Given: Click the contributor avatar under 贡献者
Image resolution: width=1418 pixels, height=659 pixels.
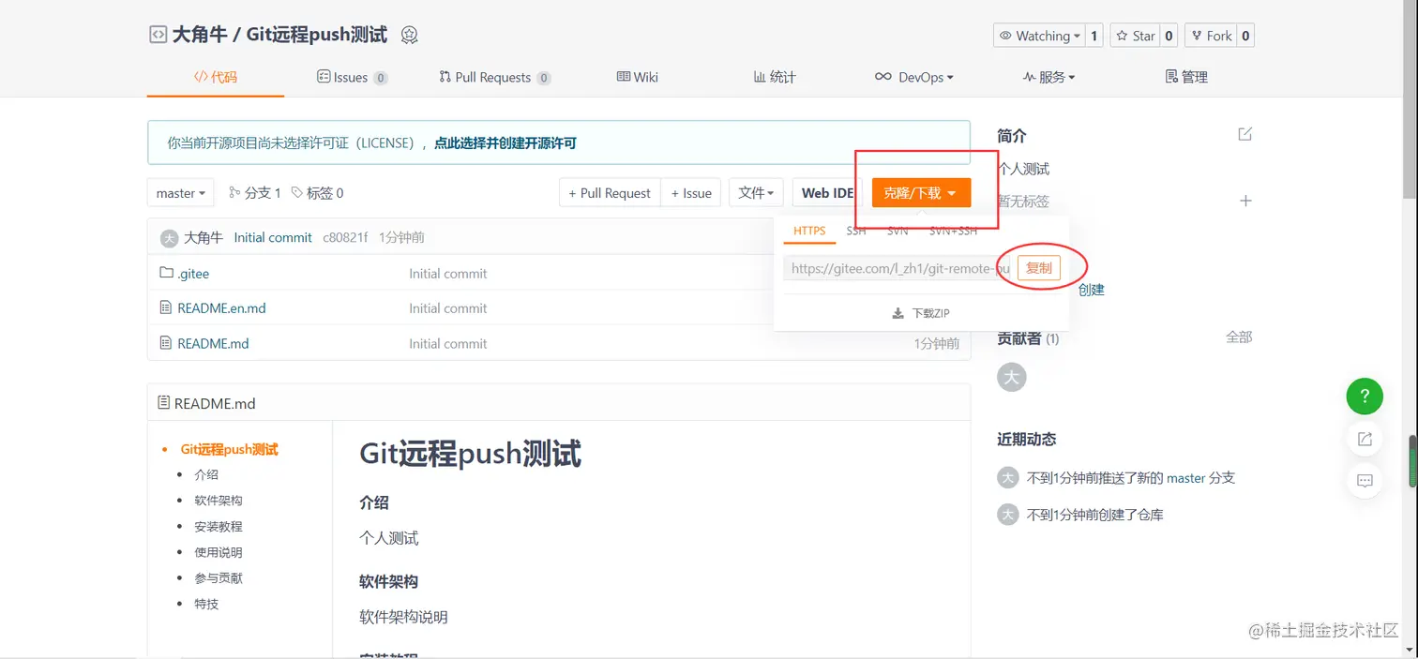Looking at the screenshot, I should click(x=1012, y=377).
